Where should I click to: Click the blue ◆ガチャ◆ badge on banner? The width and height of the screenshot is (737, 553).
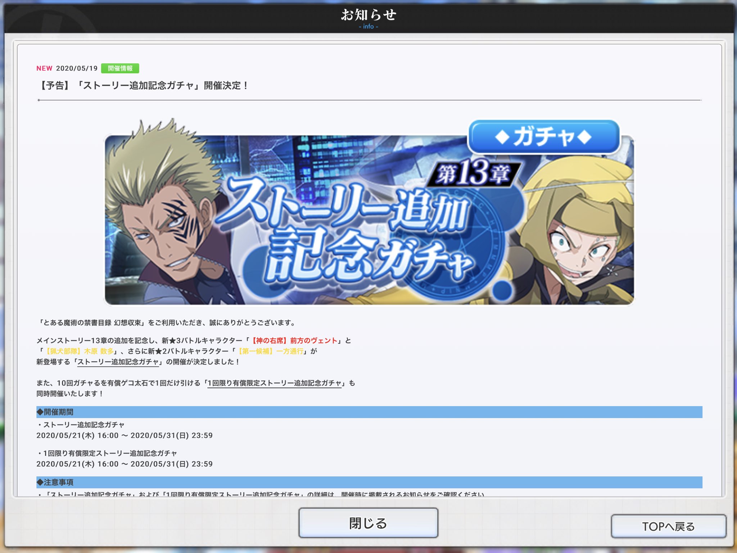[543, 137]
